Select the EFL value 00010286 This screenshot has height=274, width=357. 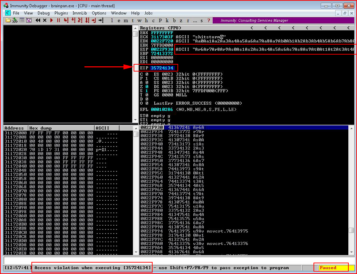[x=162, y=109]
